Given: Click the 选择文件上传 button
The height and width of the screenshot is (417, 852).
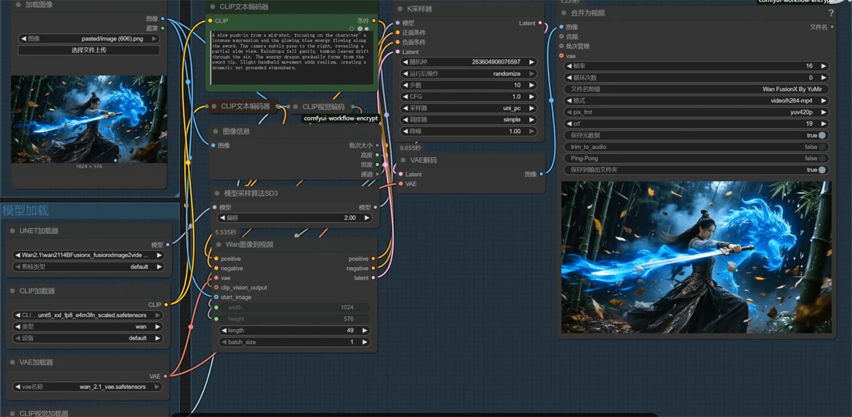Looking at the screenshot, I should [x=89, y=50].
